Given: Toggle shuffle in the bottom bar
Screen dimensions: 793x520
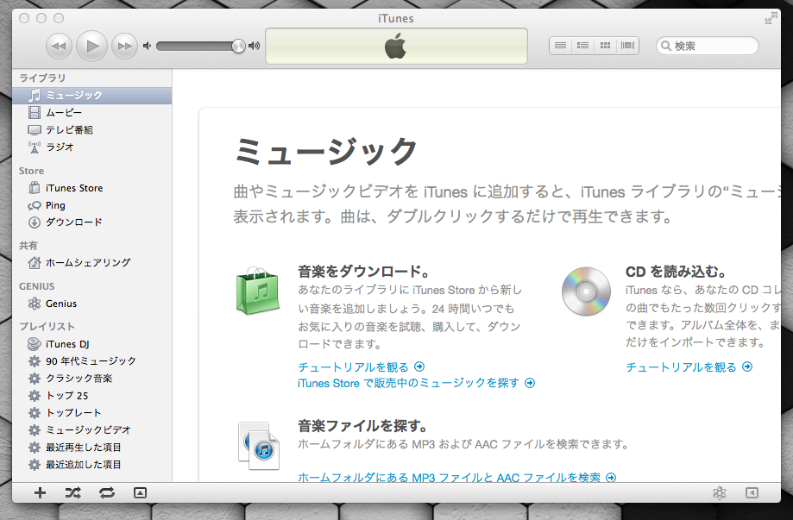Looking at the screenshot, I should pyautogui.click(x=72, y=492).
